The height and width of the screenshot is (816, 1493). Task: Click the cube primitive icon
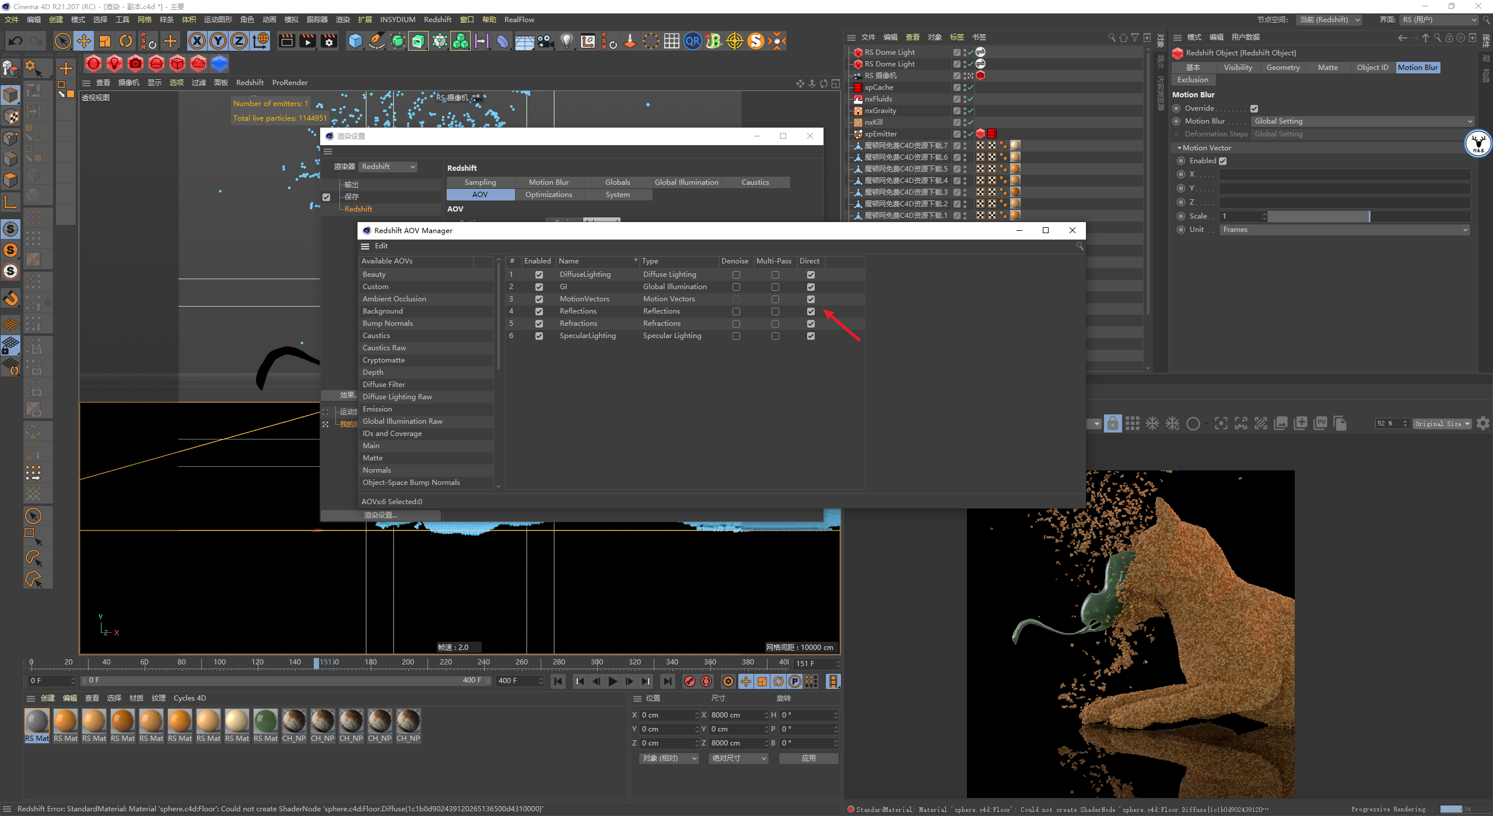(x=355, y=41)
